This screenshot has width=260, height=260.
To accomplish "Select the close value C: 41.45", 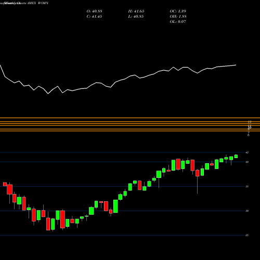I will pyautogui.click(x=94, y=17).
